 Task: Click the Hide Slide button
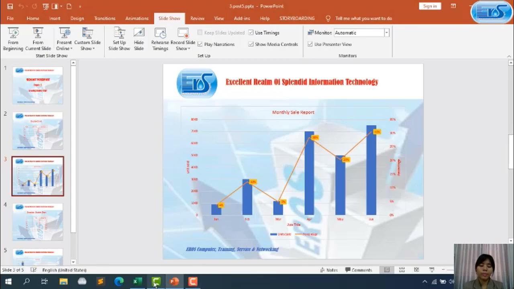(x=139, y=40)
